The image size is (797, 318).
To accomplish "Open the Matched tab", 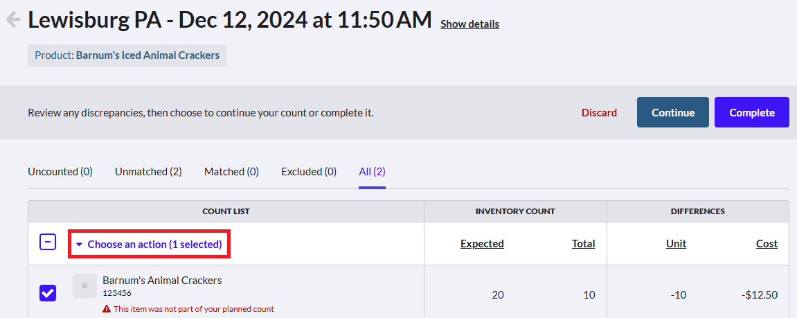I will [x=231, y=172].
